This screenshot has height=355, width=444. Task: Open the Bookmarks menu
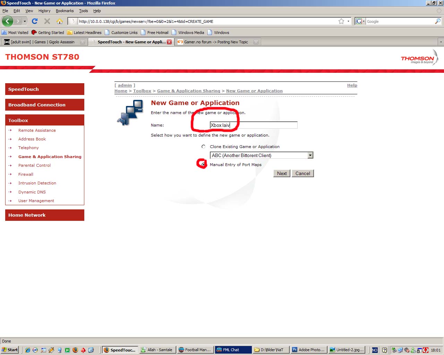click(65, 11)
